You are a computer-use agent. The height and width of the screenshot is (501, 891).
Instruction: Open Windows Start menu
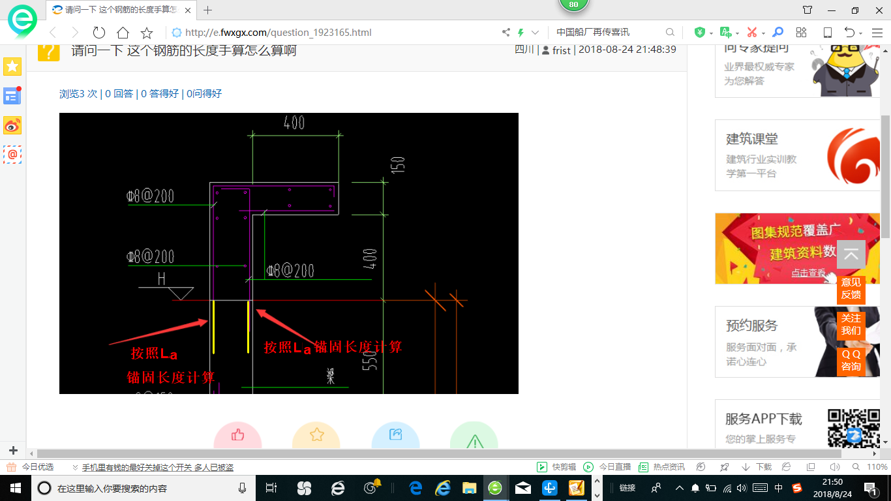click(14, 488)
